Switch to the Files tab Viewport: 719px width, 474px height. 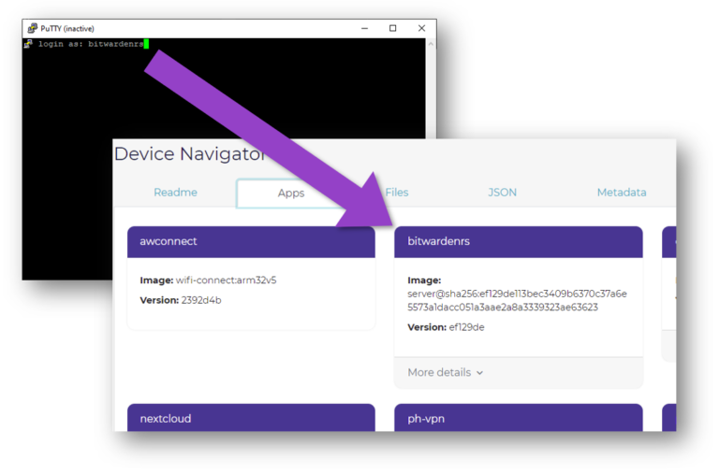click(x=397, y=193)
